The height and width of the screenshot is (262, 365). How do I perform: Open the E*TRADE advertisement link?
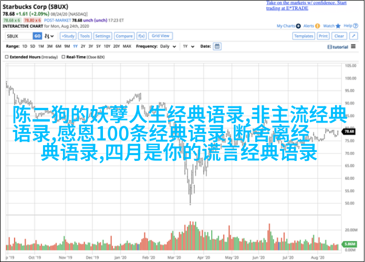coord(306,6)
